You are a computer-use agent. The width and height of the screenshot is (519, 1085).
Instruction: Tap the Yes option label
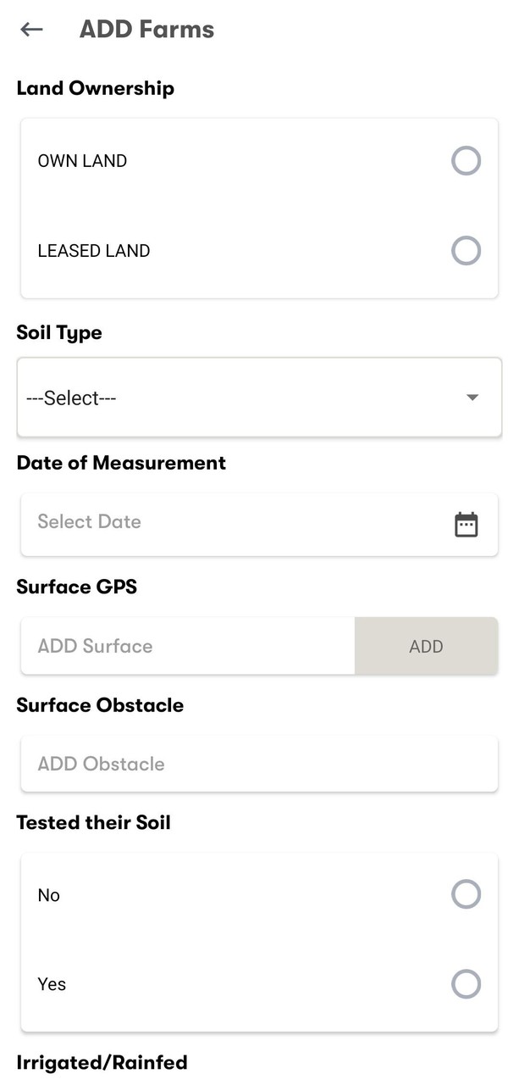(x=52, y=984)
